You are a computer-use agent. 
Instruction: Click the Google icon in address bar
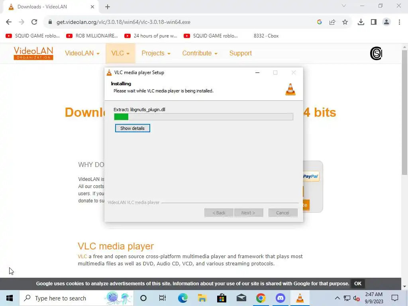(x=320, y=22)
